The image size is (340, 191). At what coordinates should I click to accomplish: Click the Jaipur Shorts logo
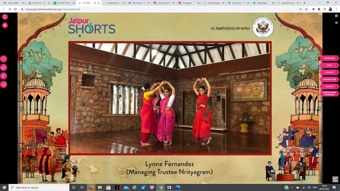pyautogui.click(x=92, y=27)
